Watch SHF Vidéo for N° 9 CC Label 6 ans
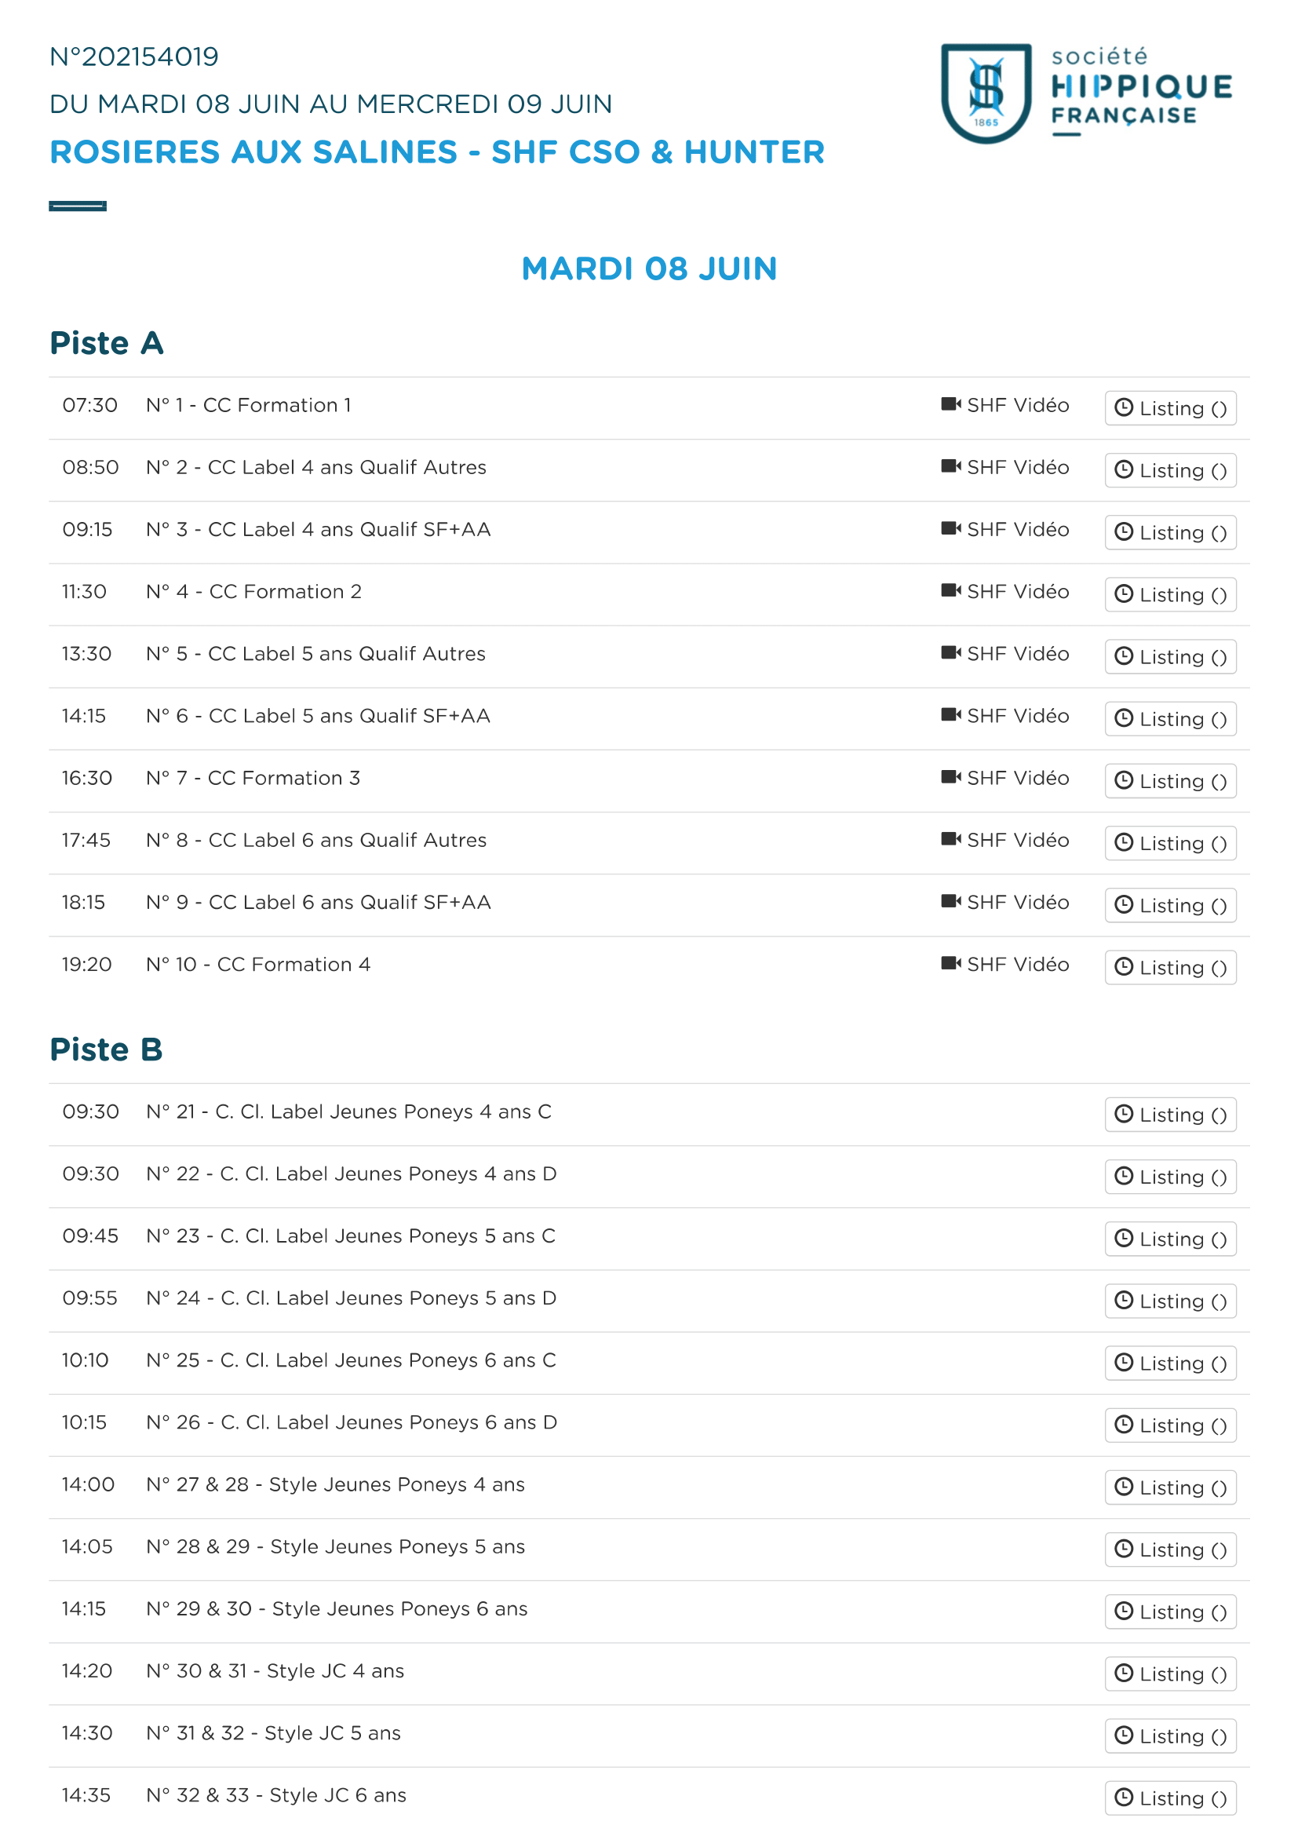The image size is (1298, 1836). point(1004,902)
